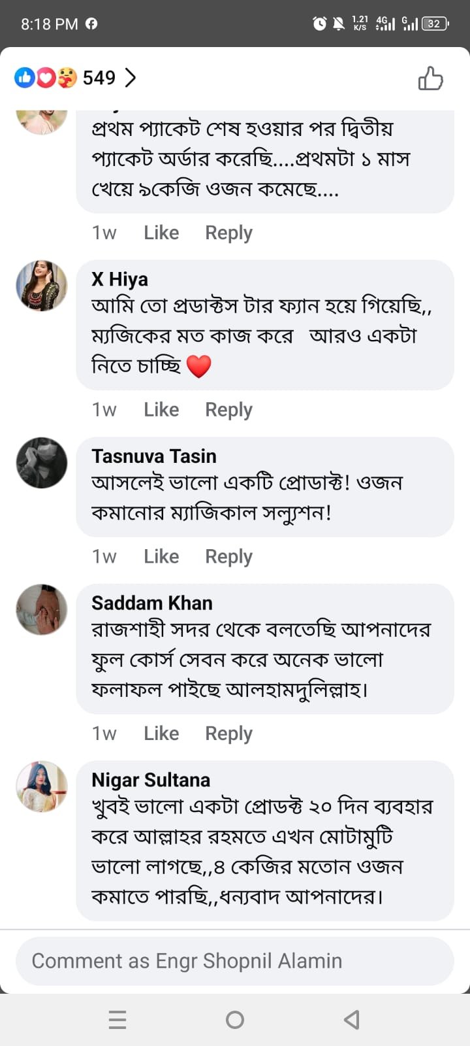Screen dimensions: 470x1046
Task: Open Saddam Khan's profile picture
Action: tap(42, 609)
